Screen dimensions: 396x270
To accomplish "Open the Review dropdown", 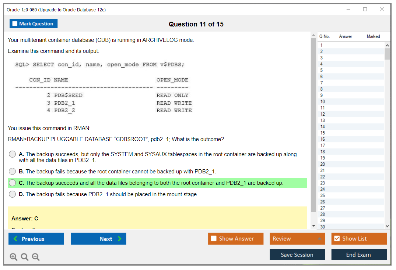I will click(297, 238).
